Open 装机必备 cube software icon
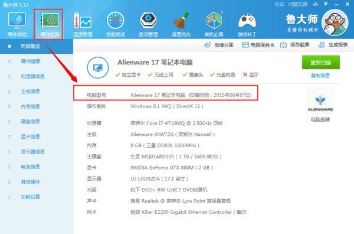The image size is (354, 234). 214,24
